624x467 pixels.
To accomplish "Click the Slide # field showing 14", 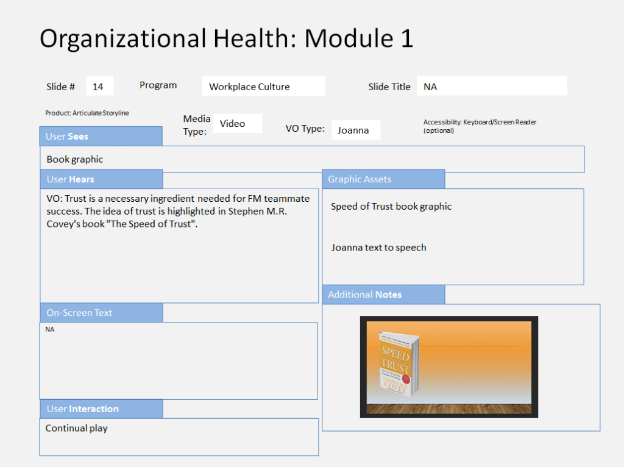I will (x=99, y=87).
